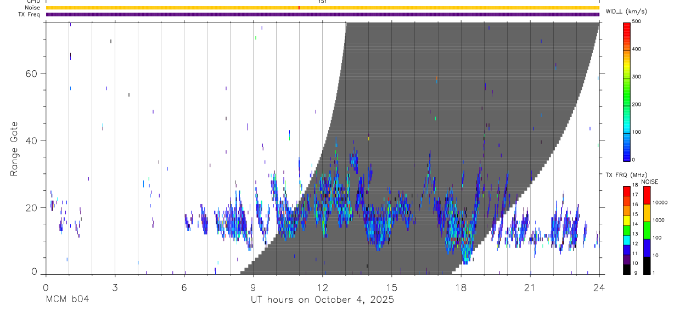Image resolution: width=674 pixels, height=311 pixels.
Task: Click the UT hour 15 x-axis tick
Action: pyautogui.click(x=392, y=287)
